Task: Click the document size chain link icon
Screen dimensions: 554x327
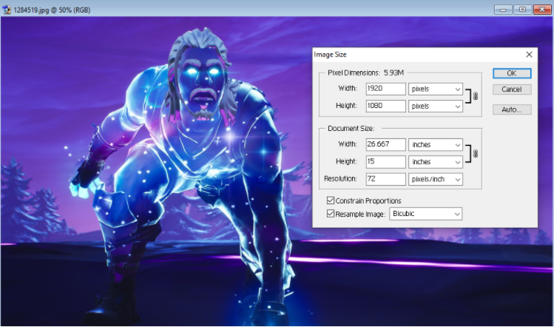Action: [x=476, y=153]
